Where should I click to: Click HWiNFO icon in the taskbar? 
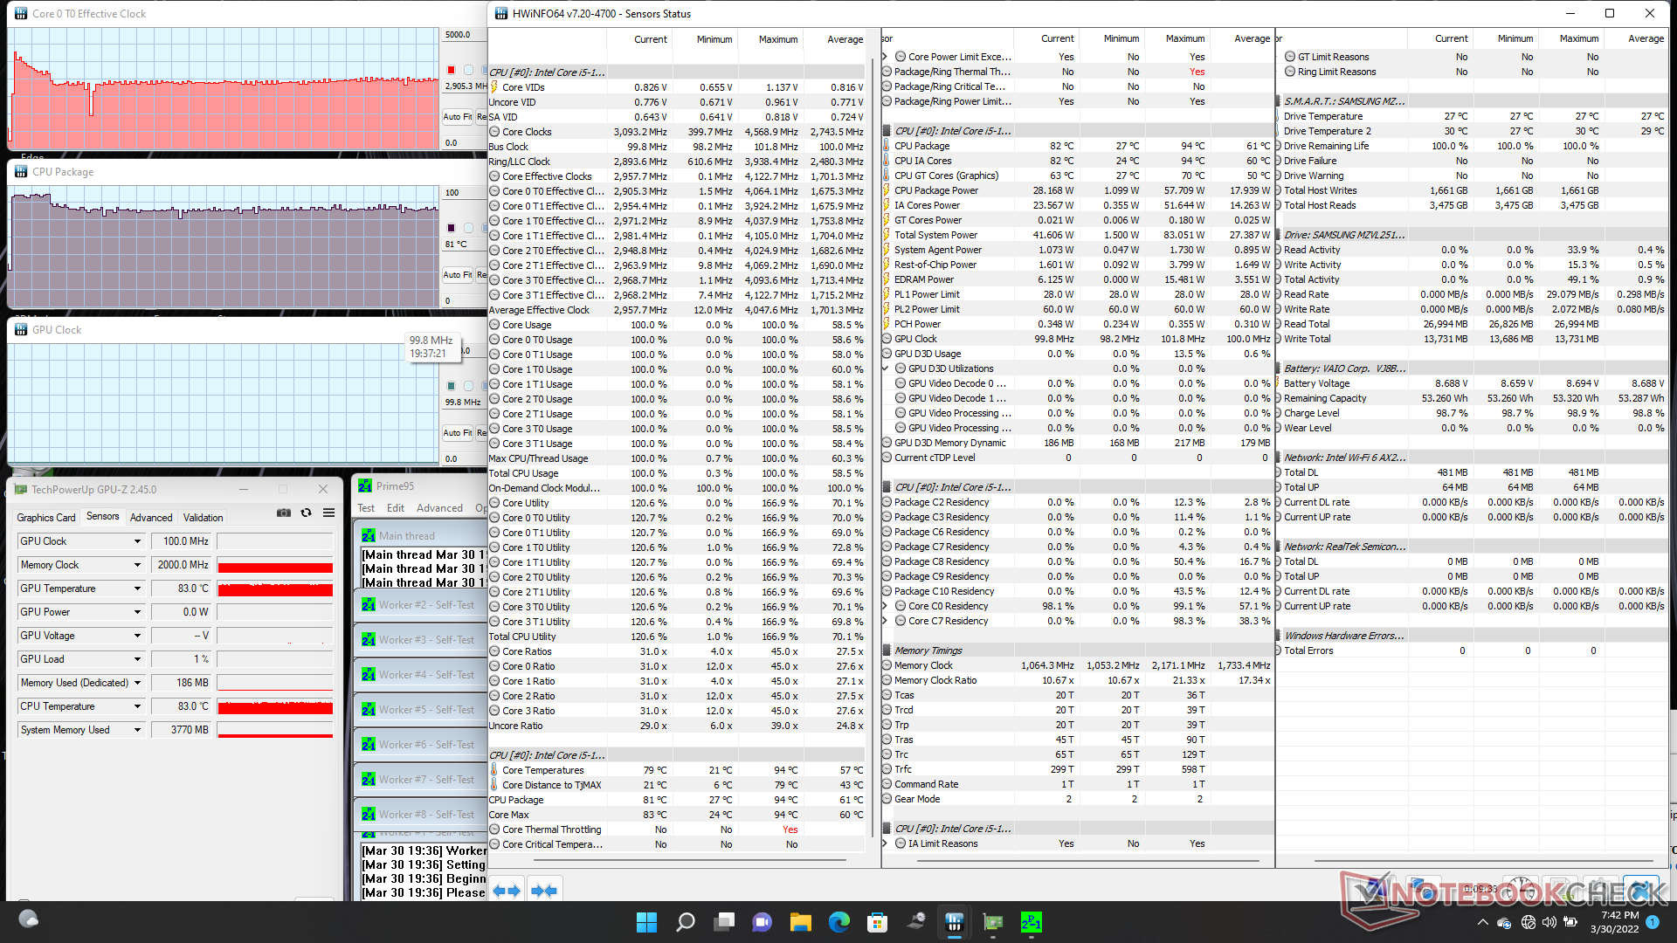[954, 922]
